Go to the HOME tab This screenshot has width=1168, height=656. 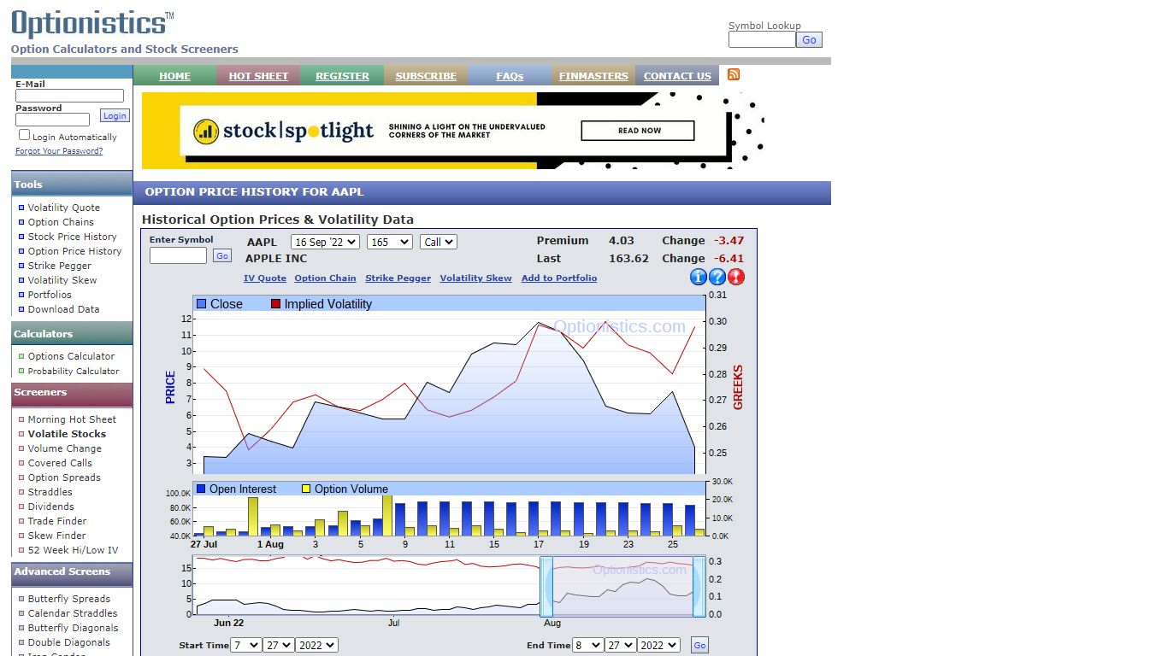click(x=174, y=76)
